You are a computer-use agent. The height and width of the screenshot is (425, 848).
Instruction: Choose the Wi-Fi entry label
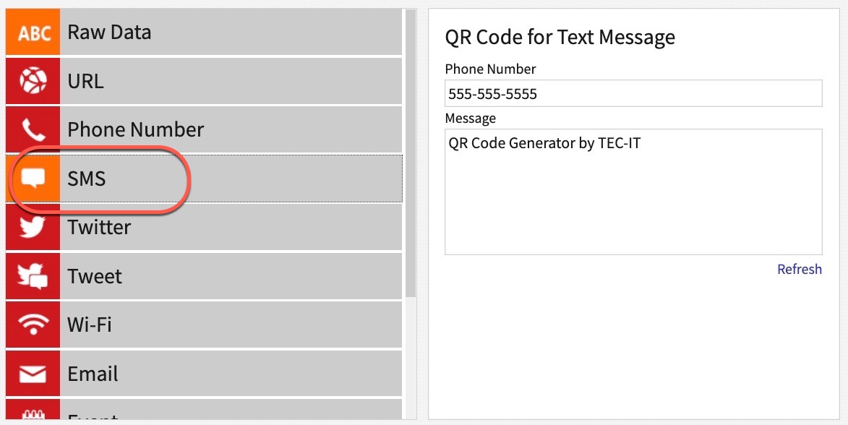point(90,325)
